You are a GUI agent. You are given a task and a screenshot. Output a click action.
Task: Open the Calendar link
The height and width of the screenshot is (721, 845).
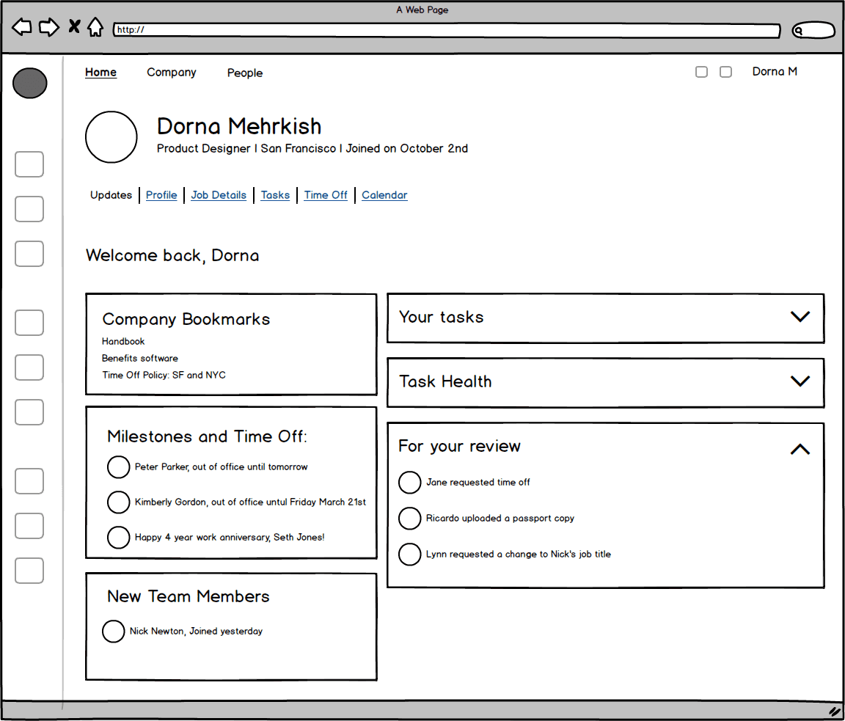pyautogui.click(x=384, y=195)
